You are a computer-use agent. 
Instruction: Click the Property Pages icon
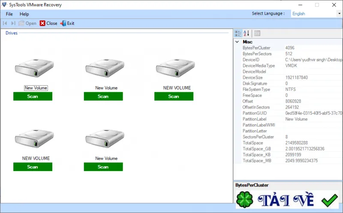[257, 33]
